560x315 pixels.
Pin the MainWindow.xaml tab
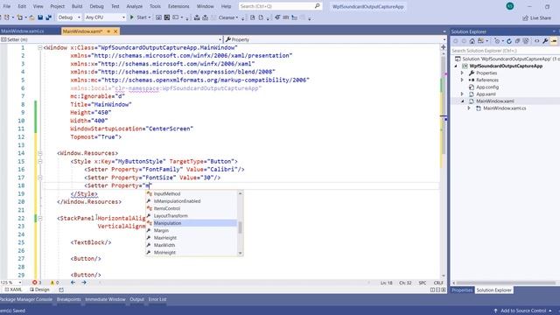point(108,31)
